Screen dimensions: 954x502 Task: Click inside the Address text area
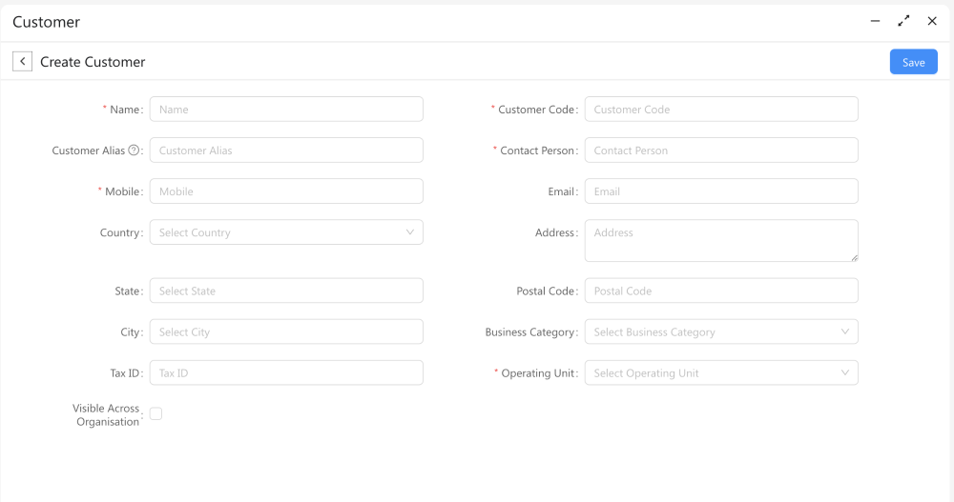click(x=720, y=240)
